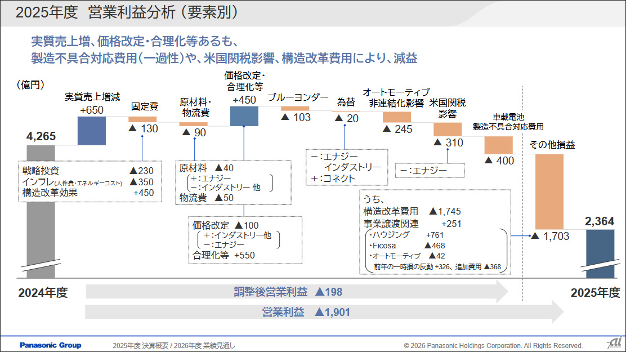This screenshot has height=352, width=626.
Task: Click the 原材料・物流費 label
Action: 195,107
